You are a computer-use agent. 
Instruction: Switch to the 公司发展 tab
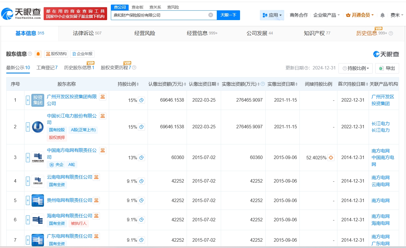click(260, 33)
